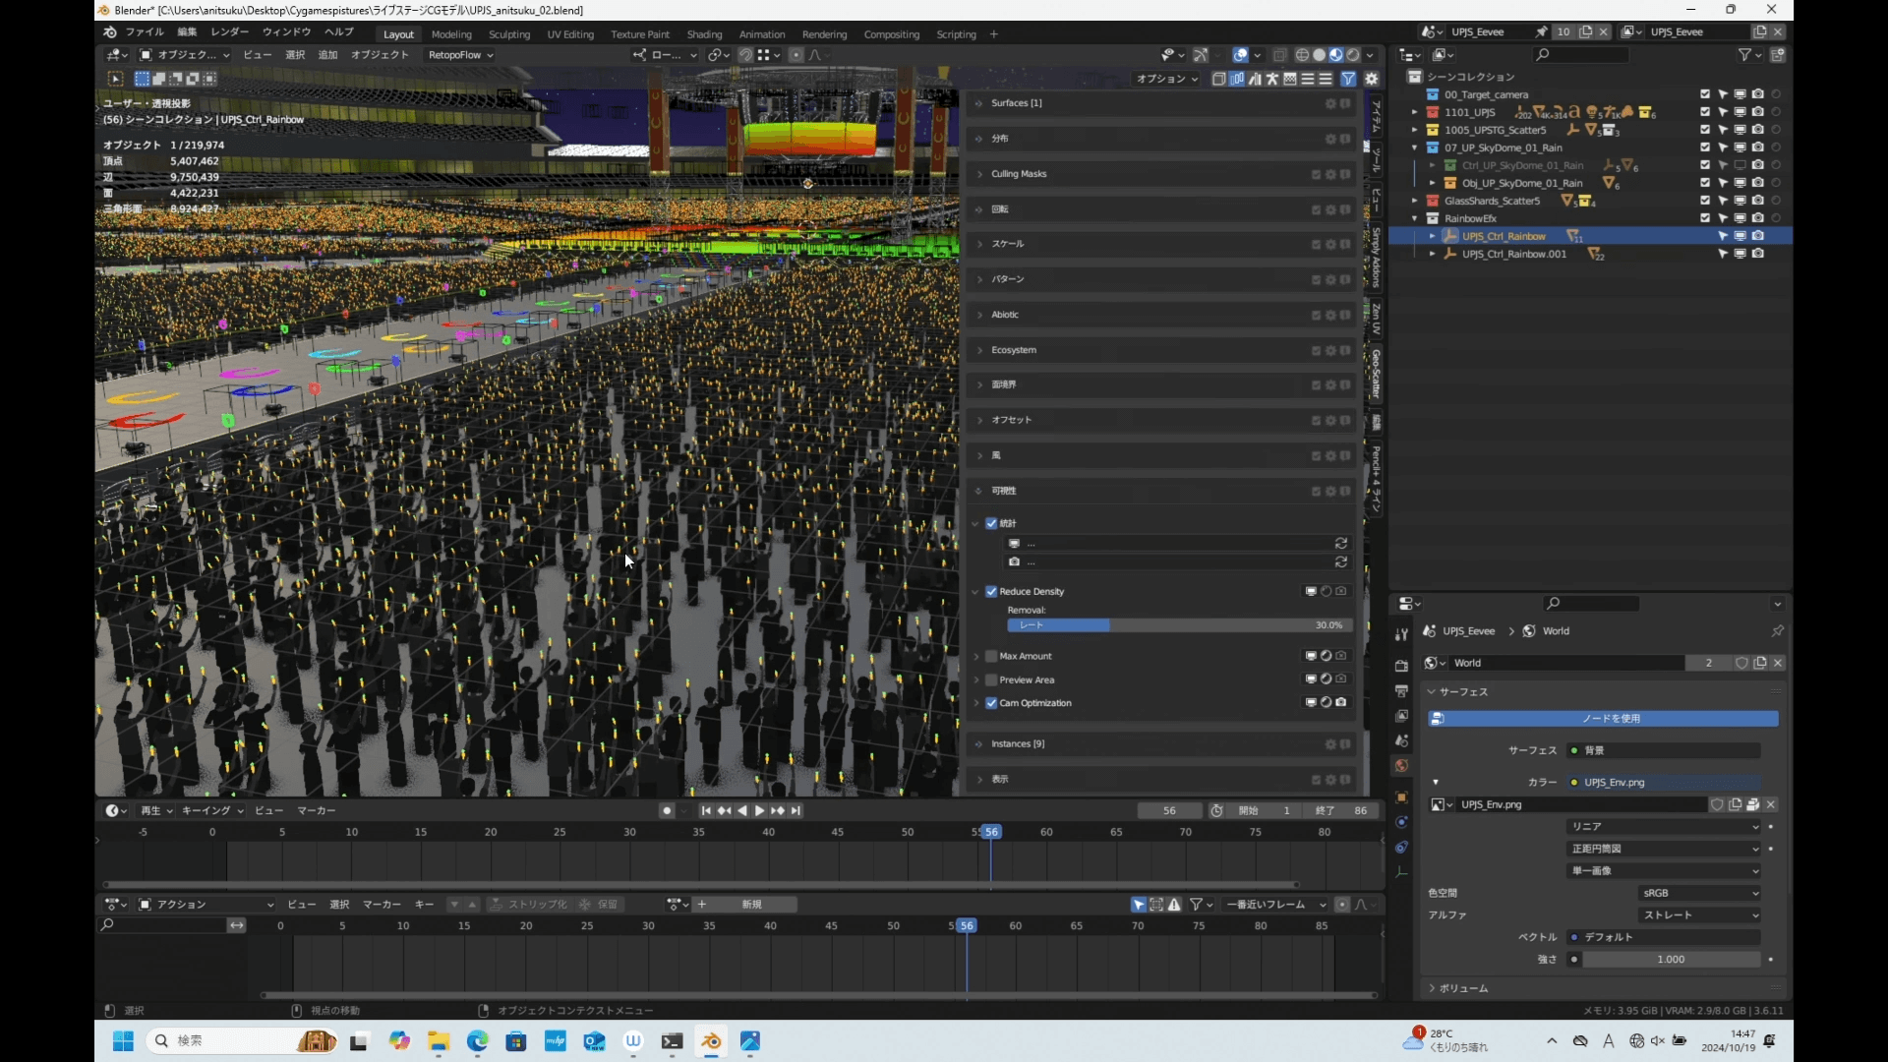Open the Scene properties tab icon
Screen dimensions: 1888x1062
(x=1401, y=740)
